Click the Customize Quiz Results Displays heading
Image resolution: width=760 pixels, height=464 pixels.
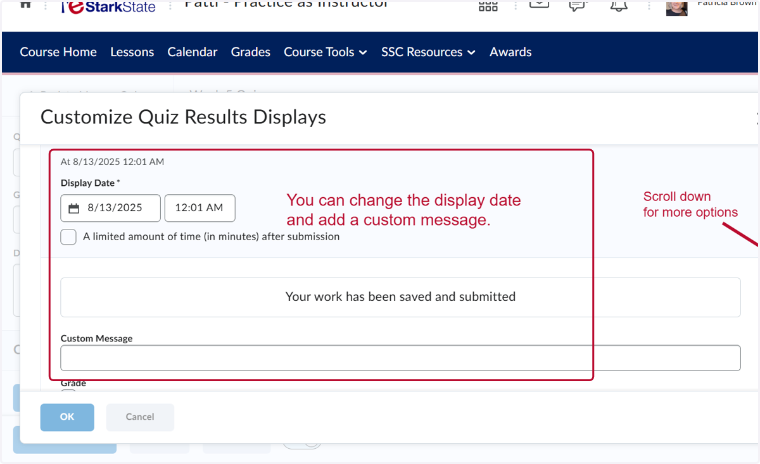[x=183, y=117]
